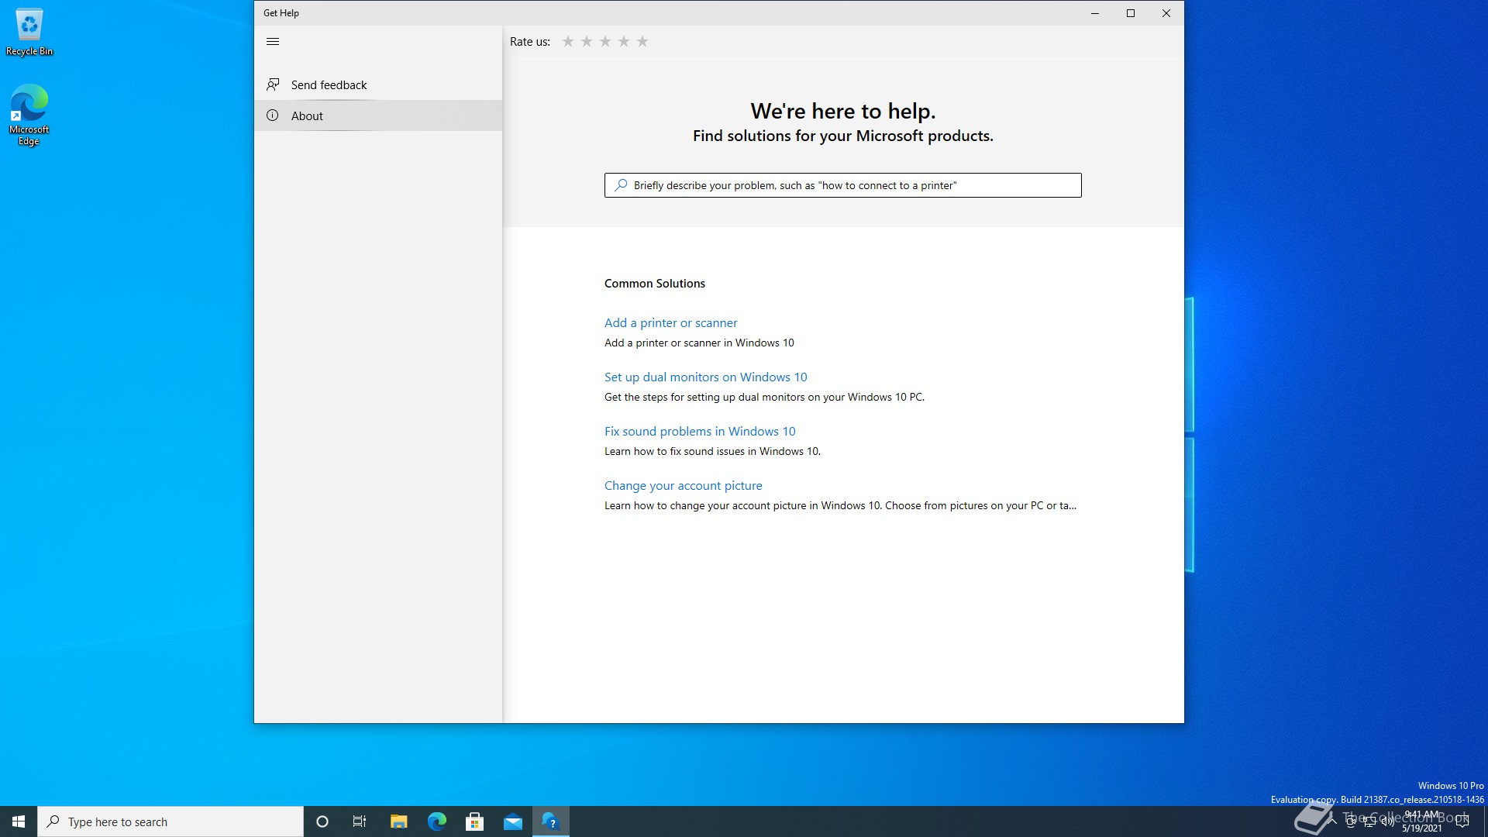Screen dimensions: 1488x837
Task: Minimize the Get Help window
Action: tap(1095, 13)
